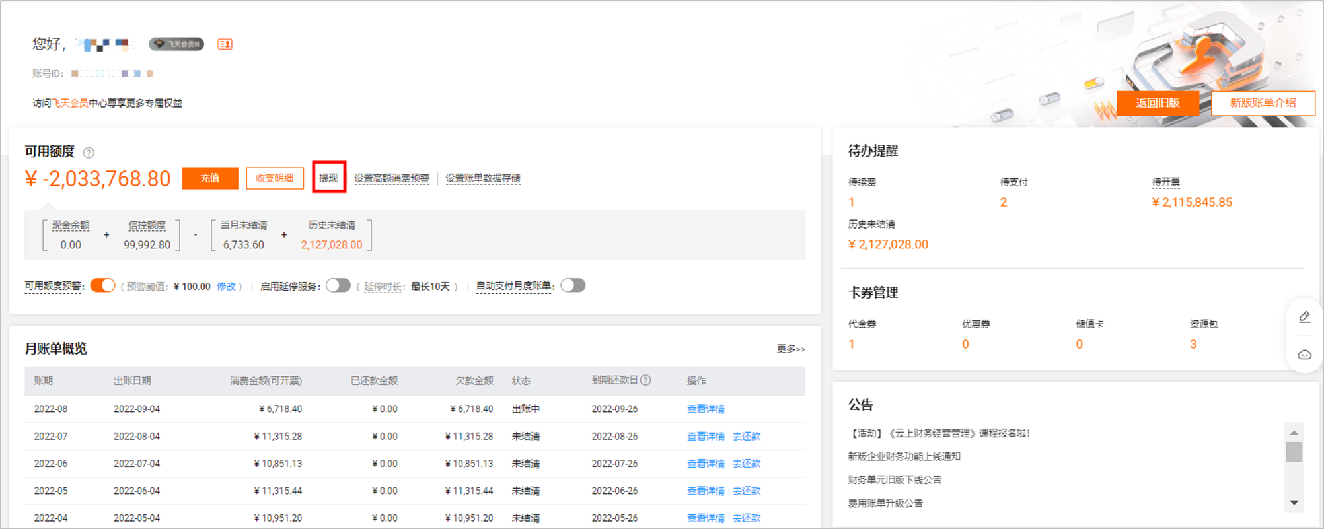View details for the 2022-05 bill
Screen dimensions: 1324x529
(706, 491)
